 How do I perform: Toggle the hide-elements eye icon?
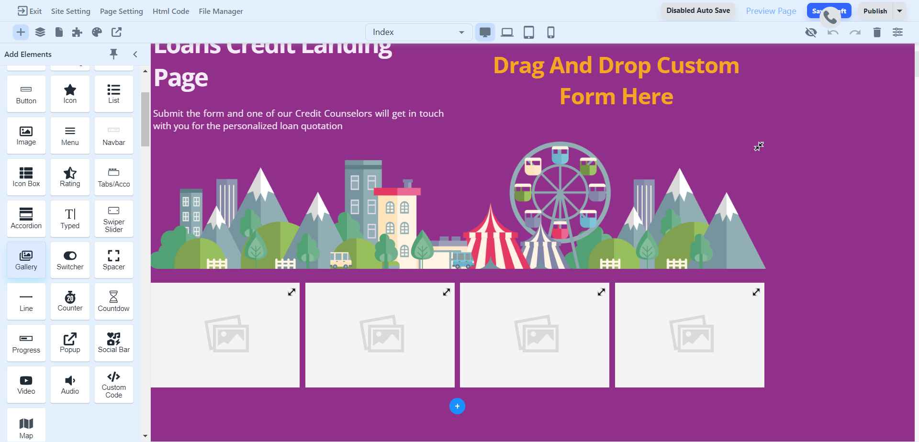point(811,32)
